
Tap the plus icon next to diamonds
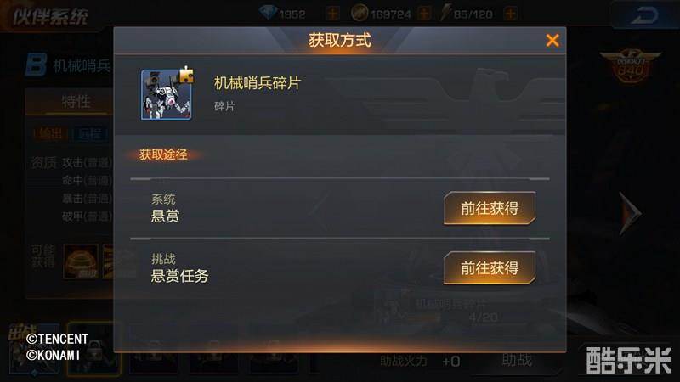(x=332, y=14)
